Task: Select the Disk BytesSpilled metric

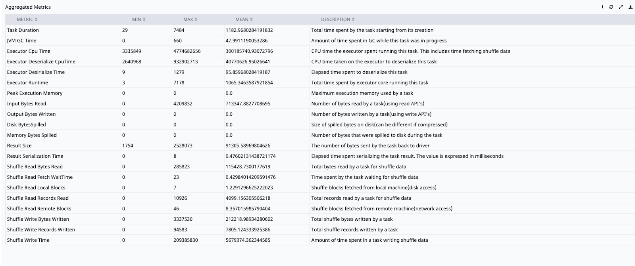Action: point(26,124)
